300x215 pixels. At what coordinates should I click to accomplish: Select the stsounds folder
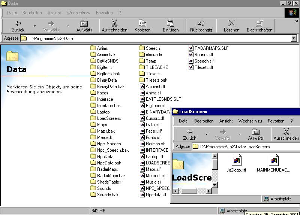(x=151, y=55)
